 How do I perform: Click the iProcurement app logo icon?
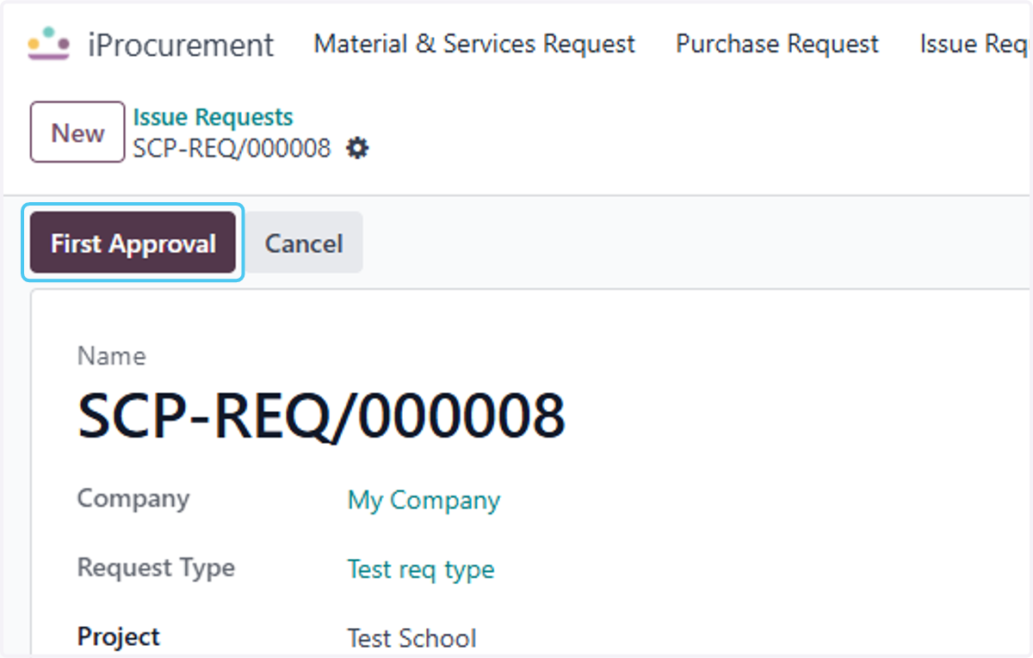[48, 43]
